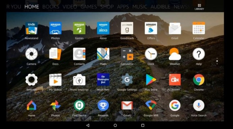Open the LIBRARY grid button
233x129 pixels.
[199, 7]
